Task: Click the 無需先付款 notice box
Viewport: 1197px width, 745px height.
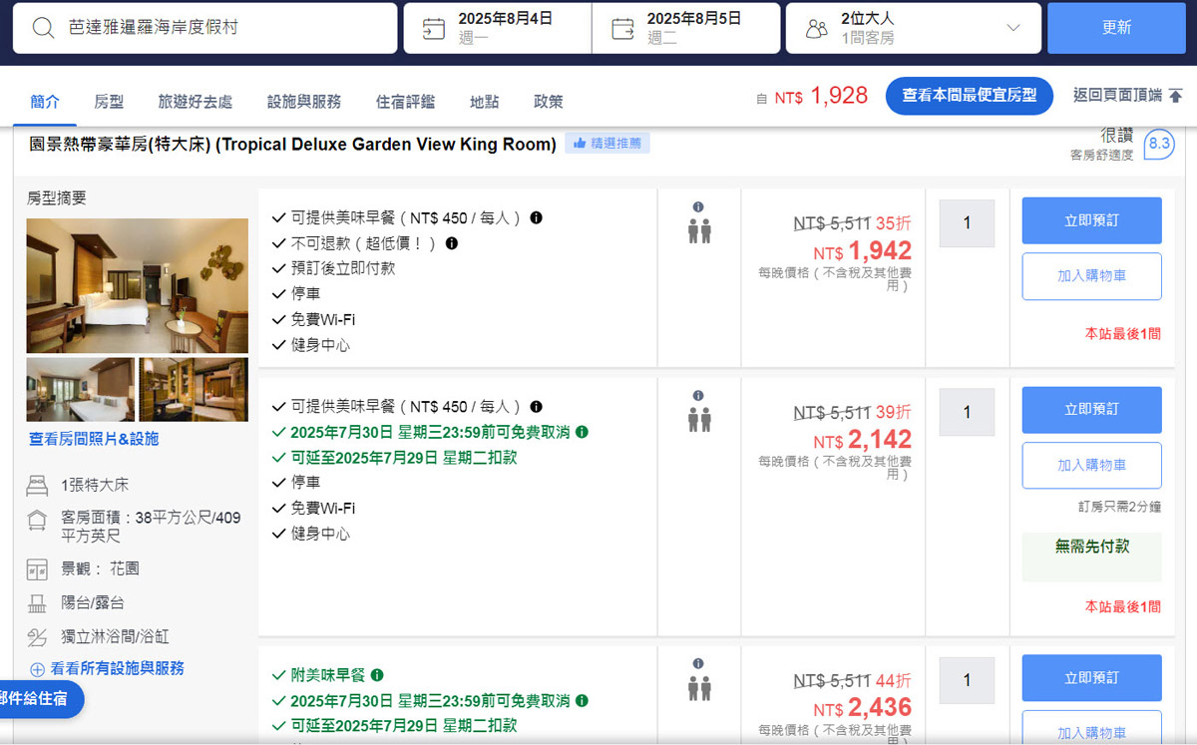Action: coord(1091,557)
